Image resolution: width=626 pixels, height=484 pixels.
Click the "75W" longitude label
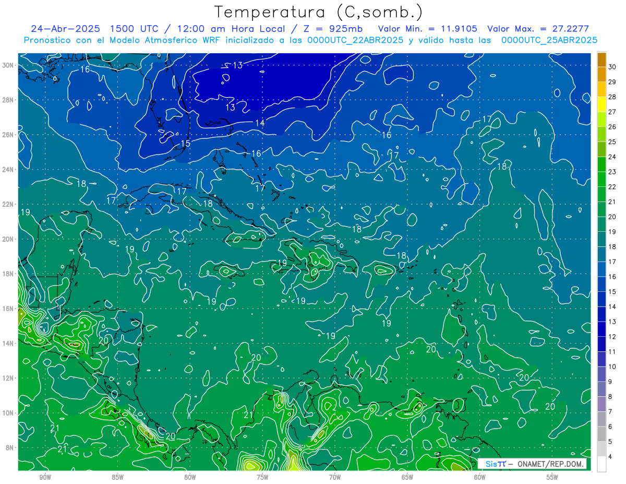pos(262,477)
